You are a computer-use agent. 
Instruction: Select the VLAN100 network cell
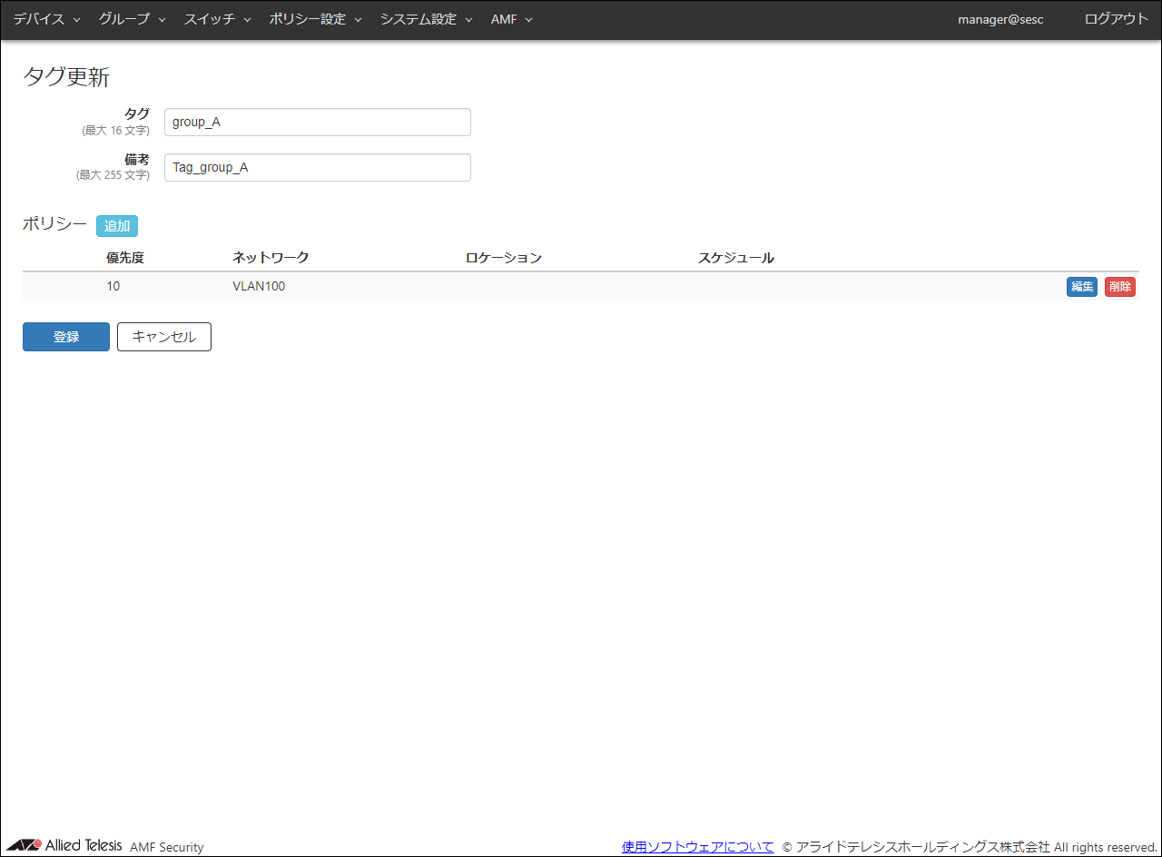click(x=259, y=287)
